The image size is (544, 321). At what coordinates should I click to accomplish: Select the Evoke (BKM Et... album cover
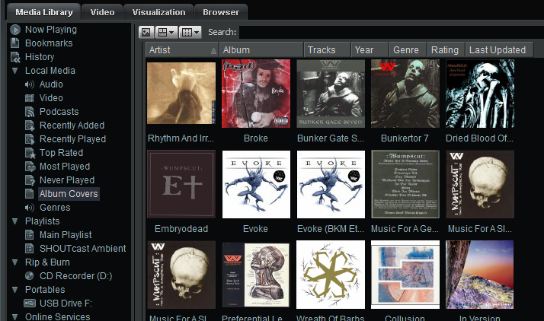pyautogui.click(x=331, y=184)
